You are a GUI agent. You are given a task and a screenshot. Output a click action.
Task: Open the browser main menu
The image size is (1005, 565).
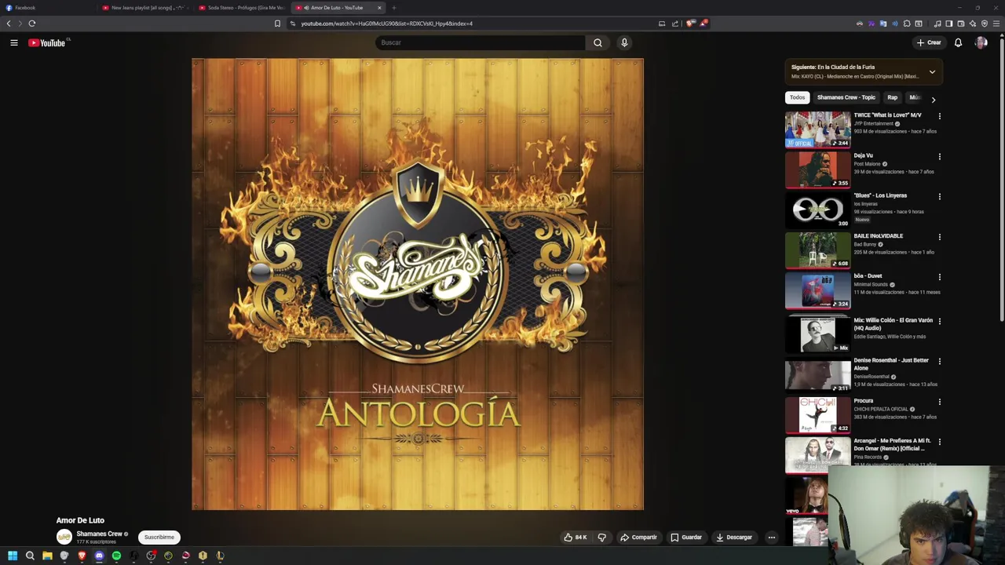(x=996, y=24)
